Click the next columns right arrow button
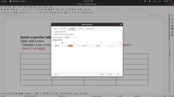The image size is (174, 97). 120,43
